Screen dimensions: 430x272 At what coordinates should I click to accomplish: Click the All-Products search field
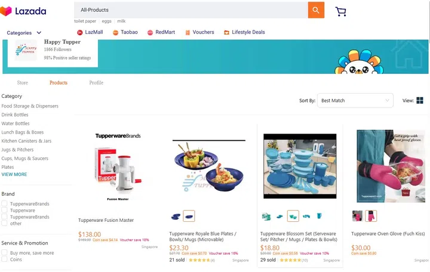pos(191,10)
